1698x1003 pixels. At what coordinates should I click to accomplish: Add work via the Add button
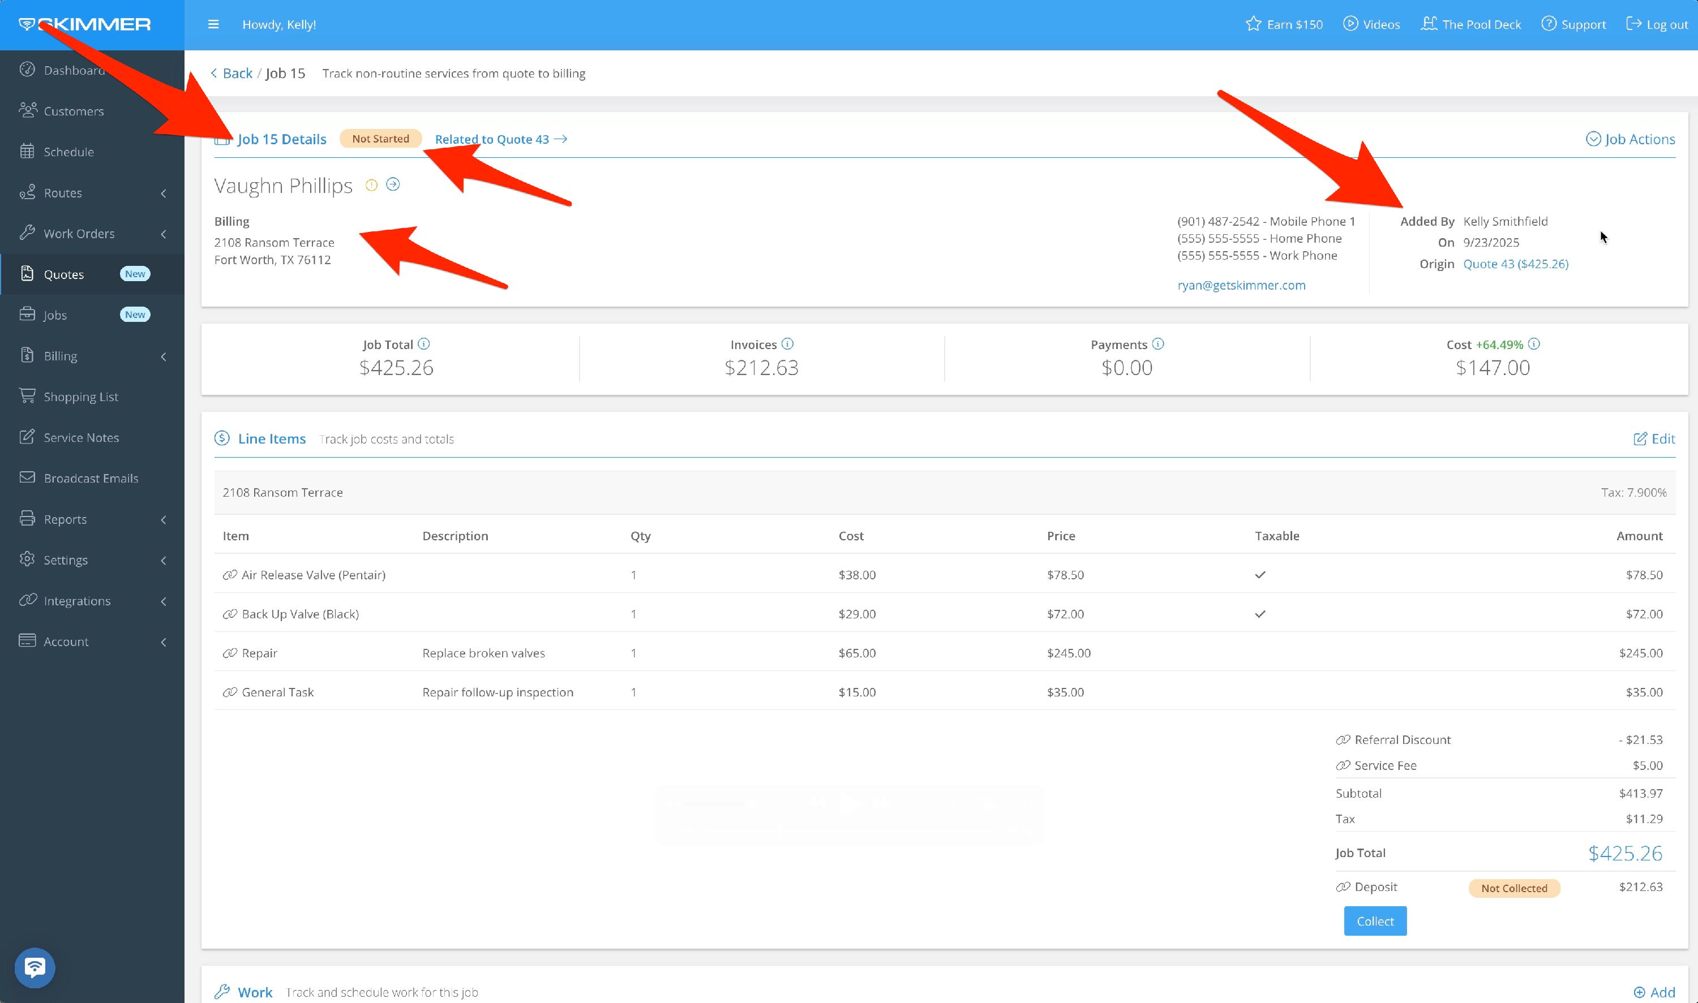(1654, 992)
